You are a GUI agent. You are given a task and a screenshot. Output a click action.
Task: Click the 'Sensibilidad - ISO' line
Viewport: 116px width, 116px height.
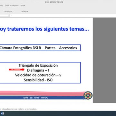point(38,80)
